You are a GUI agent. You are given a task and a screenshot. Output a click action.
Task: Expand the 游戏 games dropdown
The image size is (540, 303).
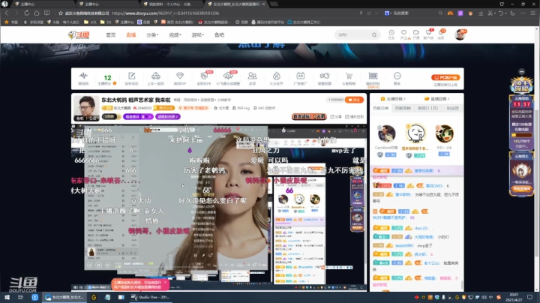[x=198, y=34]
